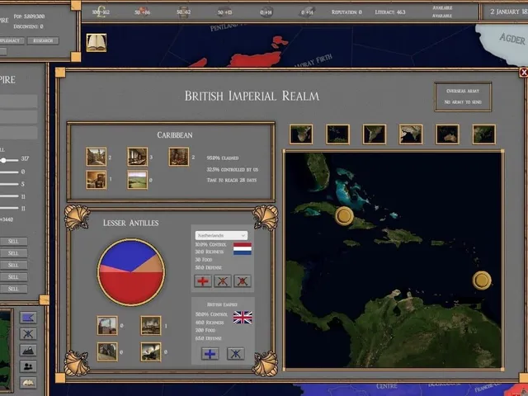Click the 2 January date display
The image size is (528, 396).
pyautogui.click(x=508, y=12)
